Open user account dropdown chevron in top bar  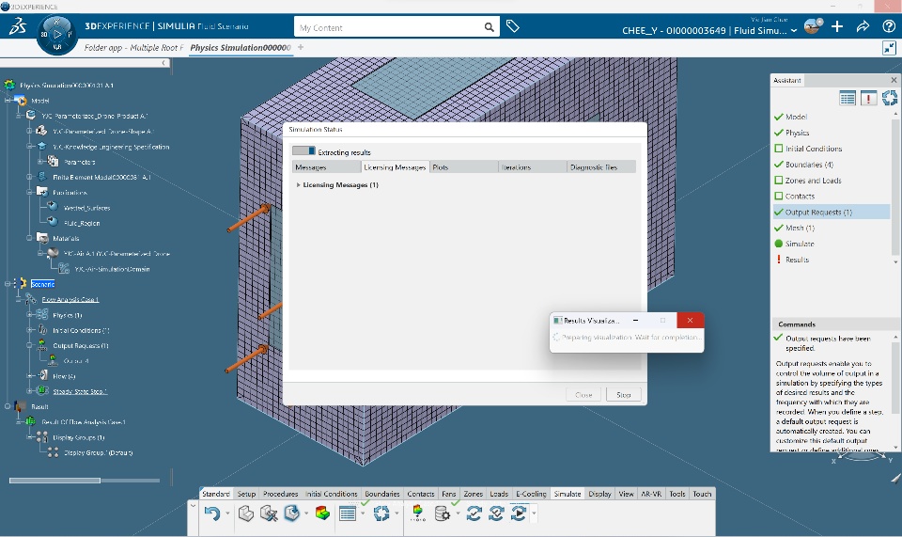(794, 30)
